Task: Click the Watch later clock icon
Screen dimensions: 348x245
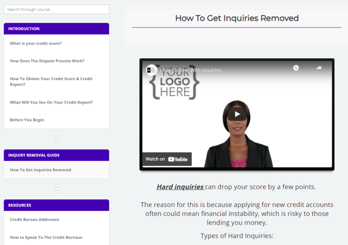Action: (296, 68)
